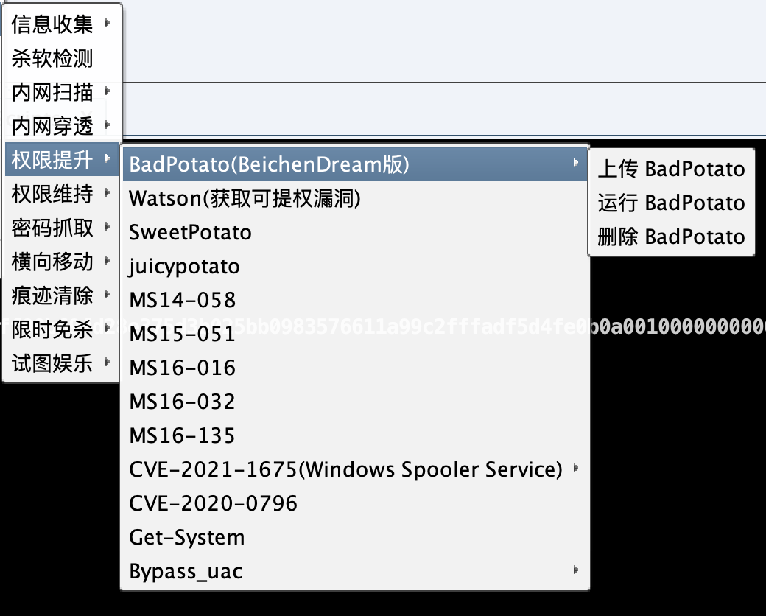Choose the Get-System option
Screen dimensions: 766x616
pyautogui.click(x=355, y=537)
